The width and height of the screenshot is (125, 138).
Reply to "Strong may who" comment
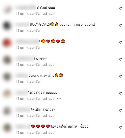[x=34, y=82]
